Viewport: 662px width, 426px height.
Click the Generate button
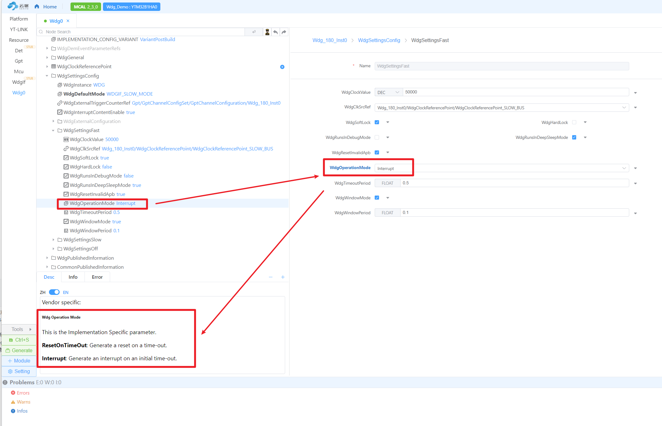(19, 350)
